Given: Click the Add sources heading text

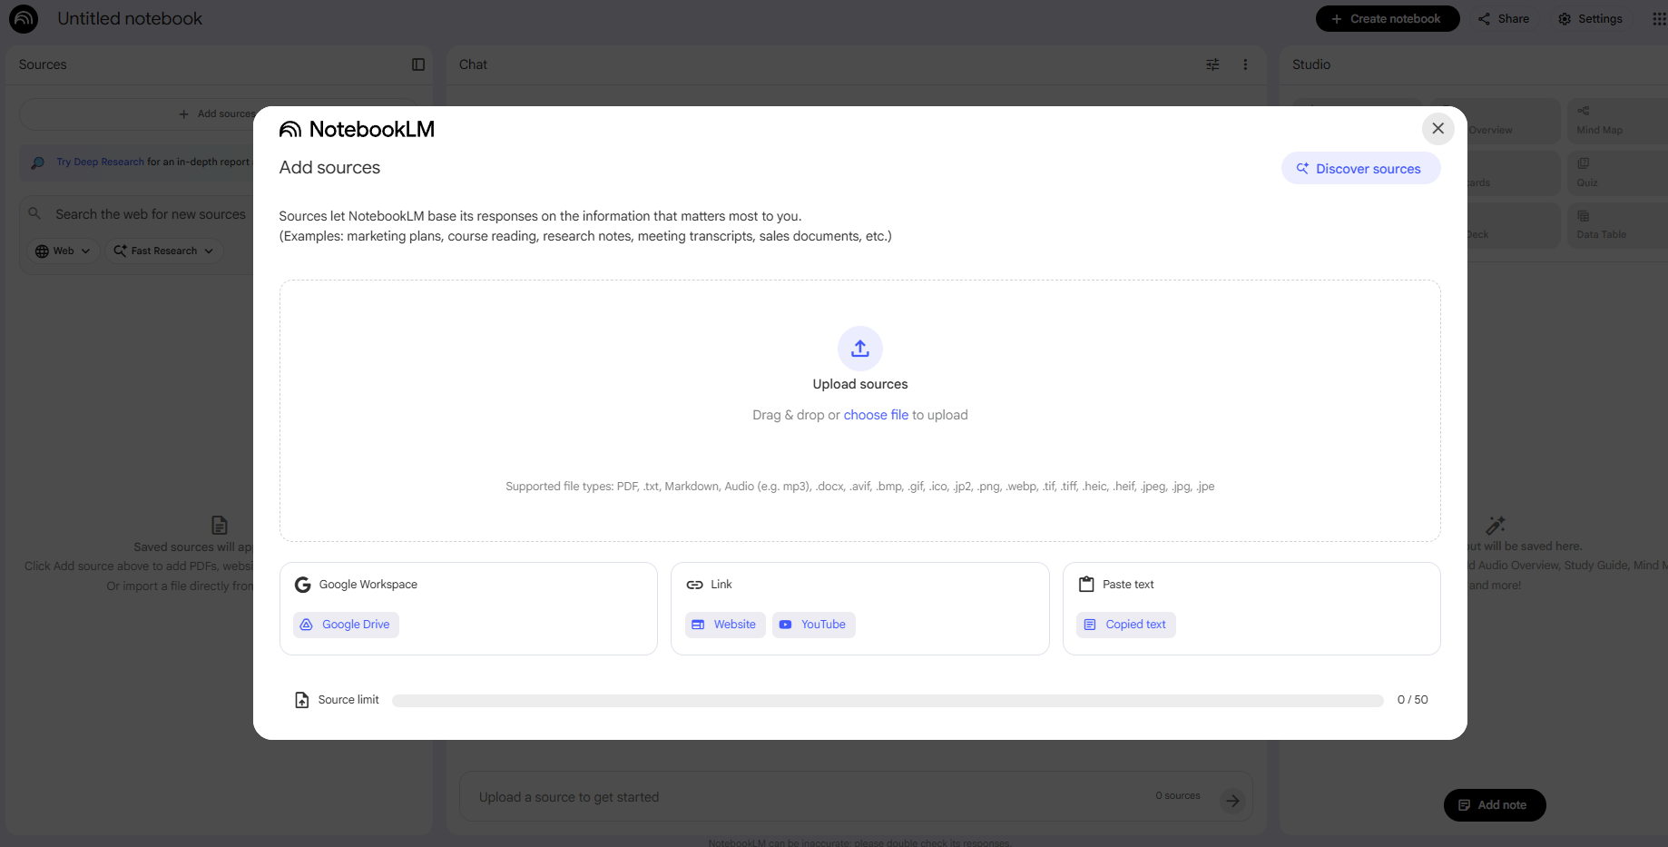Looking at the screenshot, I should (329, 168).
